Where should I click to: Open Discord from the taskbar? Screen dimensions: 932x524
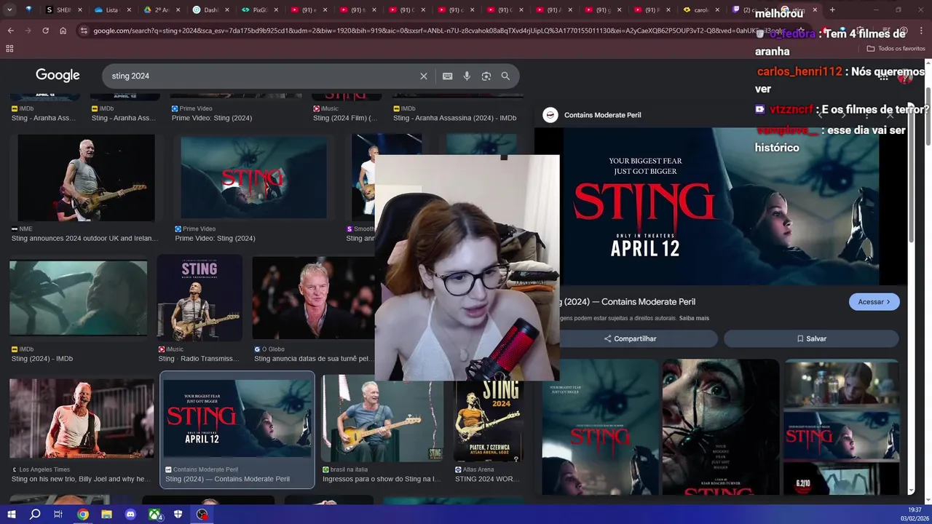pos(131,515)
